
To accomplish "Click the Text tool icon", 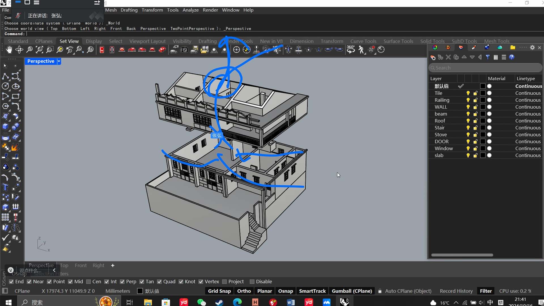I will (x=5, y=187).
